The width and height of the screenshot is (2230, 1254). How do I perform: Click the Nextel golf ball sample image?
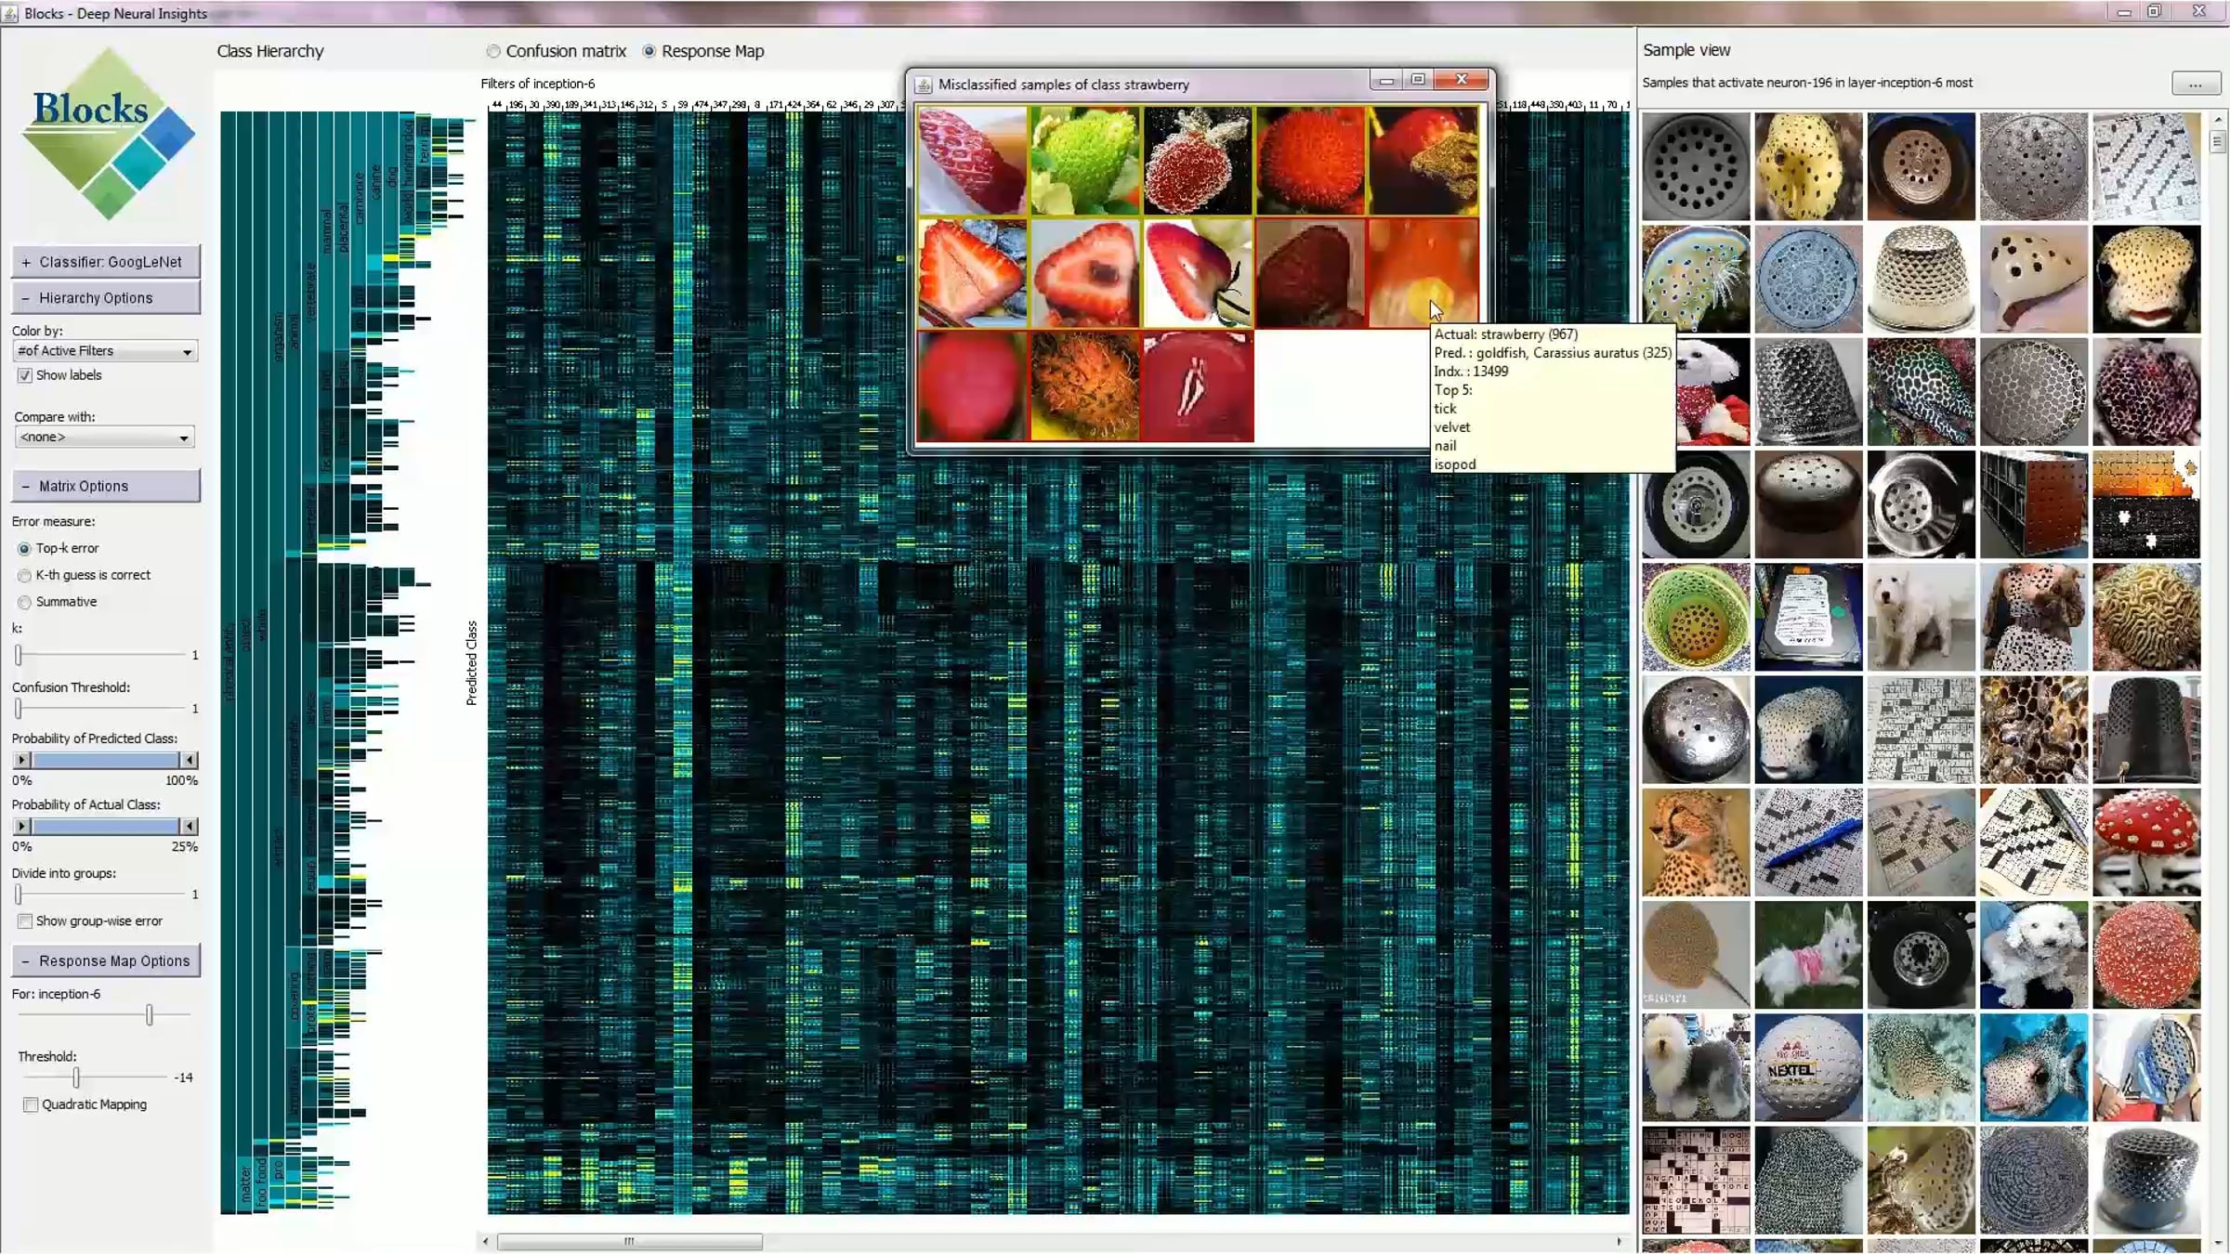[1808, 1067]
